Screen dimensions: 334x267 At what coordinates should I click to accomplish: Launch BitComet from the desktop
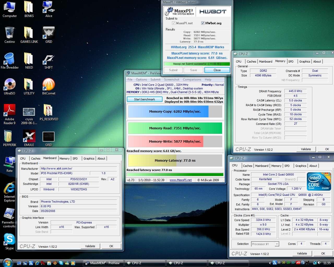click(49, 87)
